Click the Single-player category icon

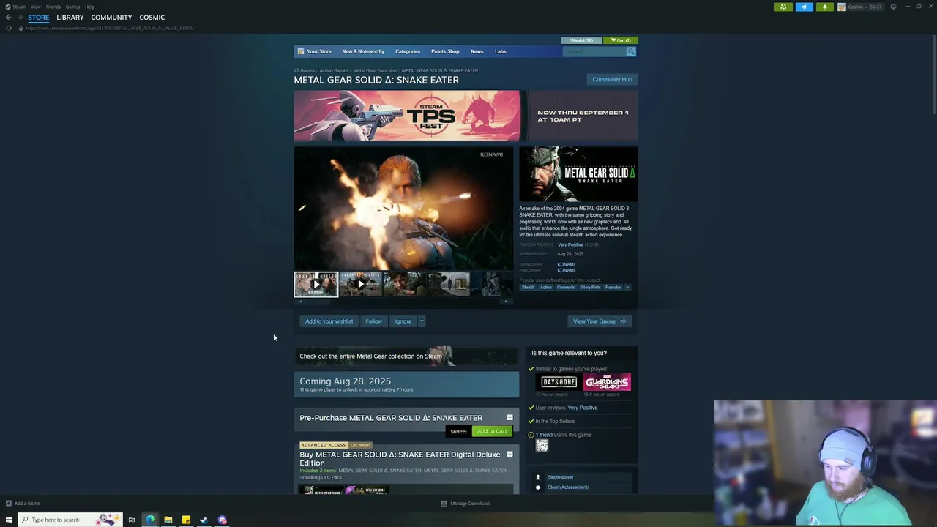pos(538,477)
